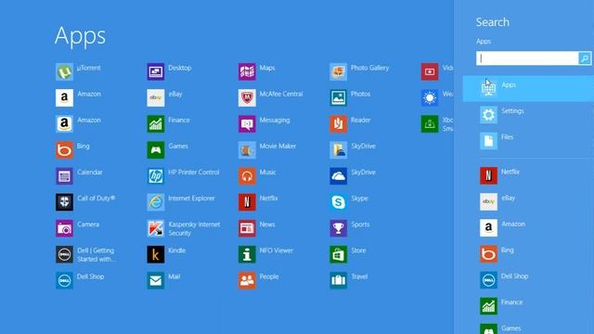Open the News app icon
This screenshot has width=594, height=334.
(247, 228)
